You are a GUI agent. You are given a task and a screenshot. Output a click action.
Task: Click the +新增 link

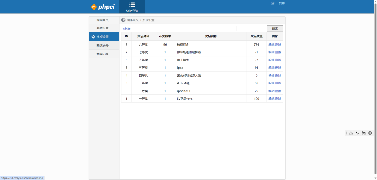(x=126, y=29)
